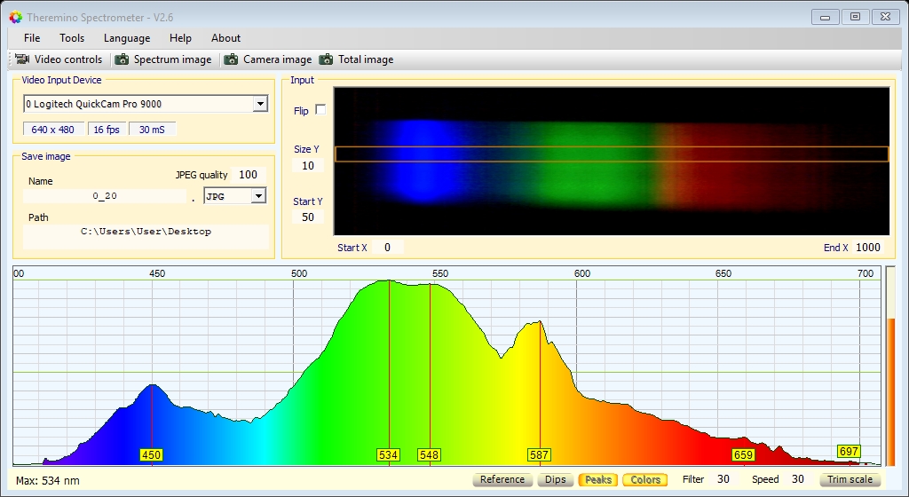Open the JPG image format dropdown
The width and height of the screenshot is (909, 497).
(x=258, y=195)
